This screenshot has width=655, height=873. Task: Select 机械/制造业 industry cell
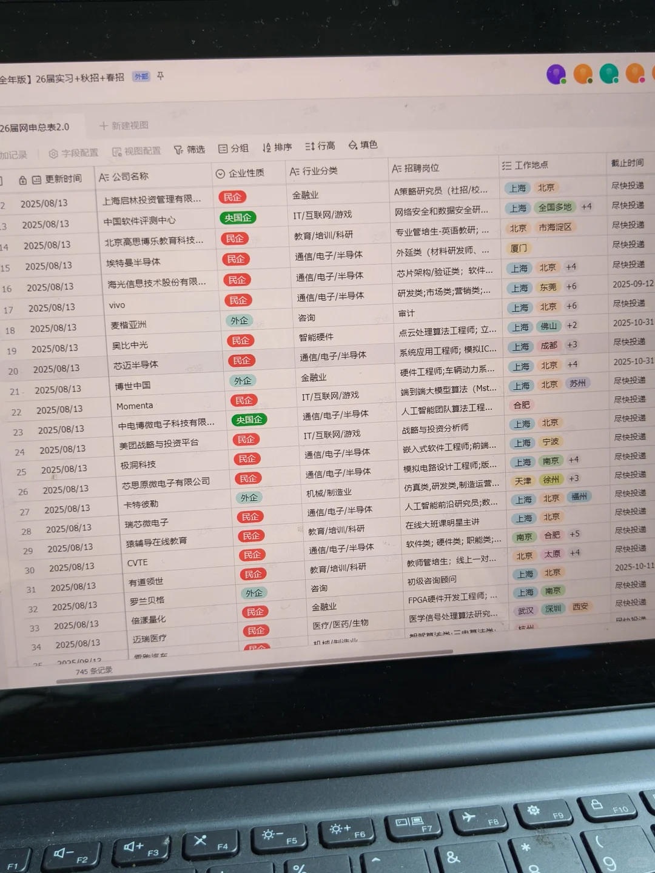point(329,493)
